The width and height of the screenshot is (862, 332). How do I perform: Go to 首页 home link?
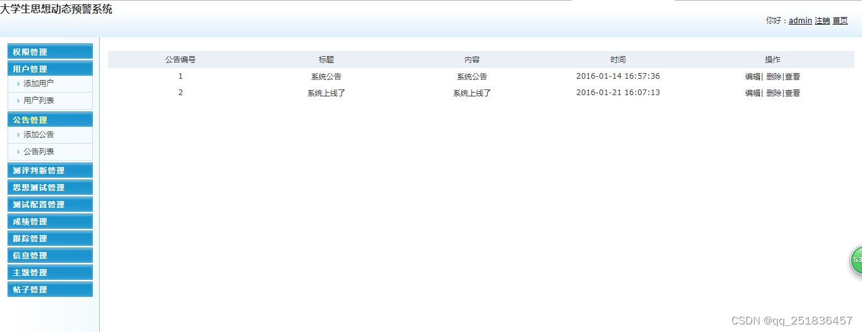click(x=840, y=20)
